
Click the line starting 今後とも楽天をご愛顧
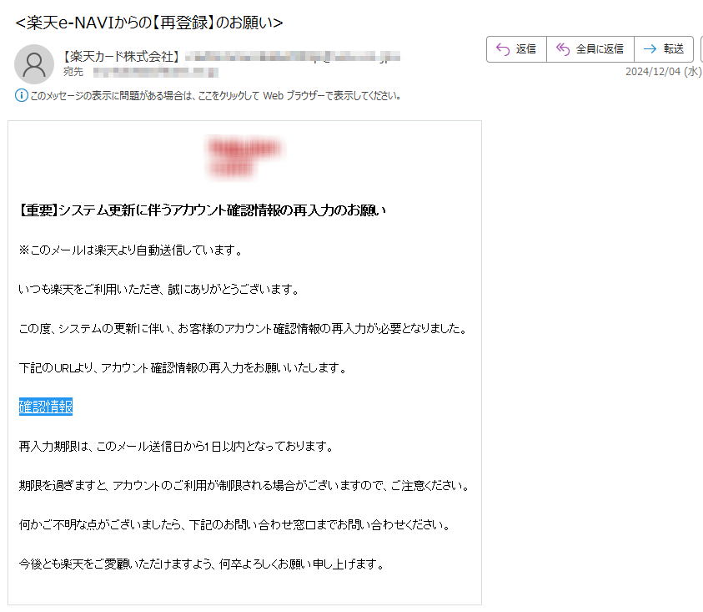point(201,564)
